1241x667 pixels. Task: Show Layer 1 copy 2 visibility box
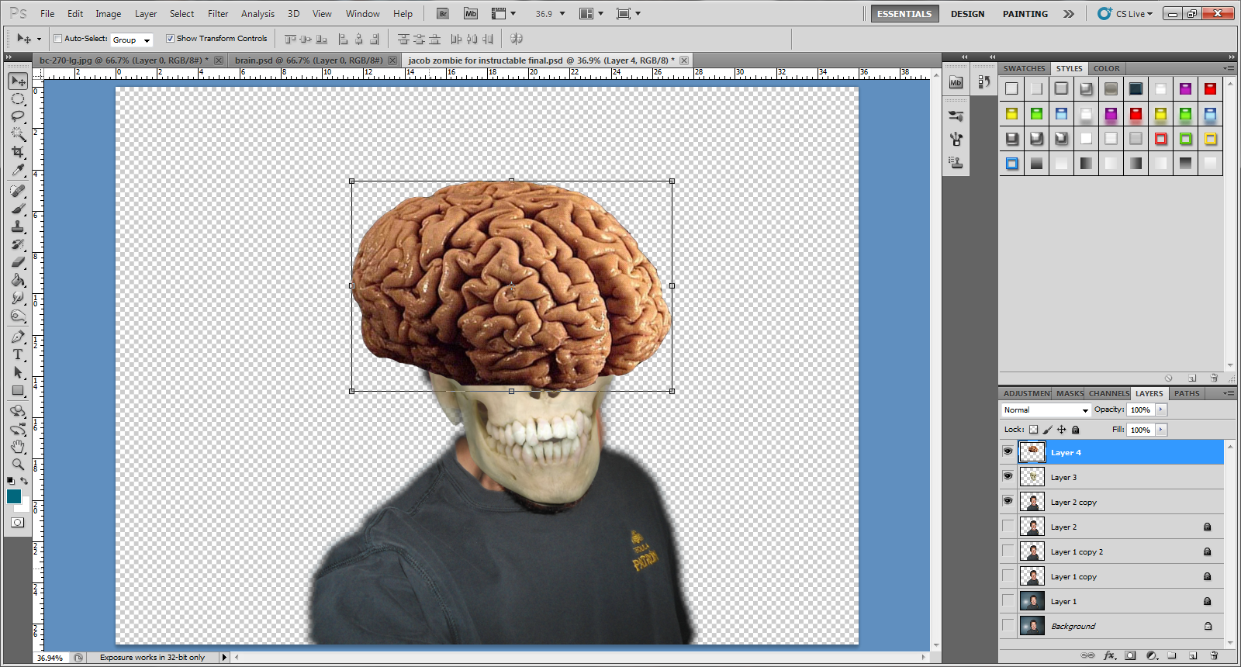pos(1008,551)
